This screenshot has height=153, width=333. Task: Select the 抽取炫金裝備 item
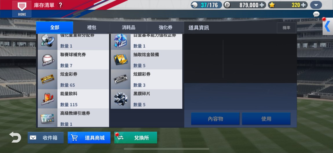tap(146, 60)
